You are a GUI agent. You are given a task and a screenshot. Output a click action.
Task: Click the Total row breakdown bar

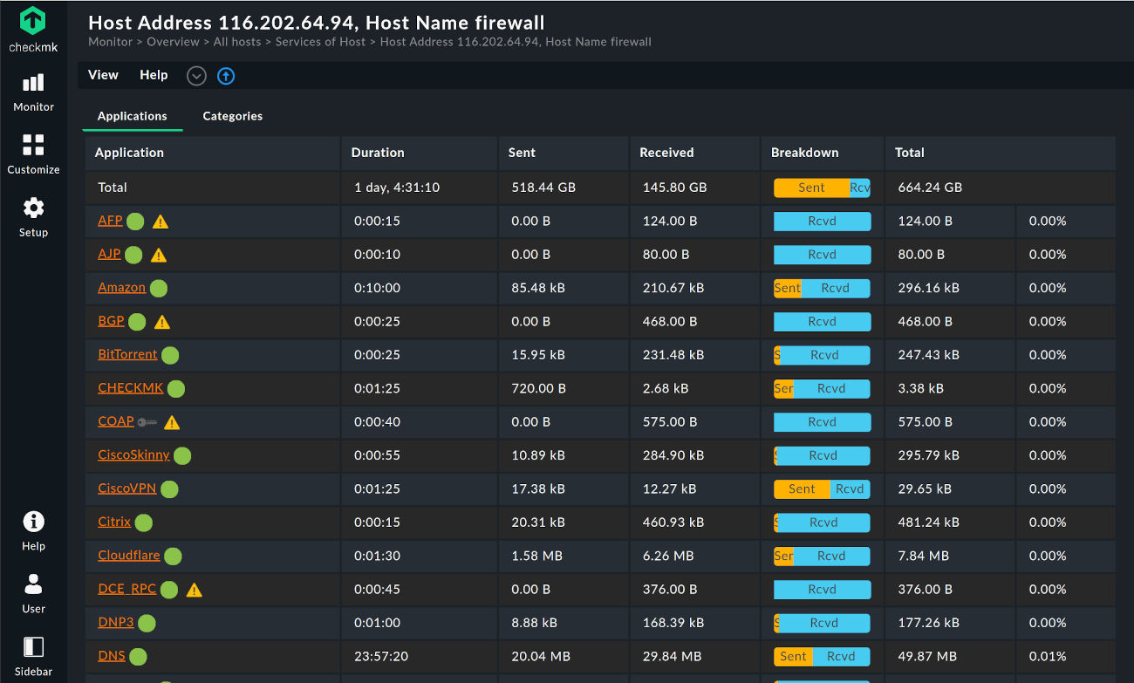pos(822,188)
